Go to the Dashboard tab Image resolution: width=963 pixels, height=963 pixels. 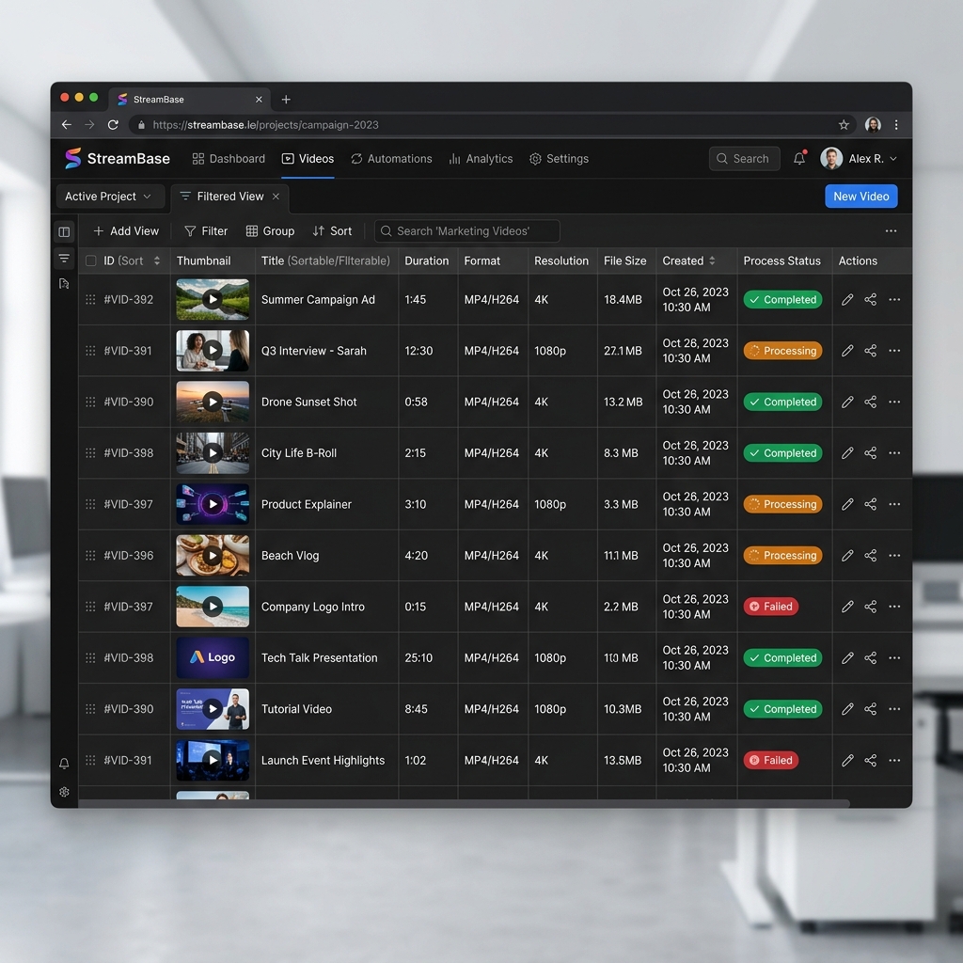click(x=229, y=158)
